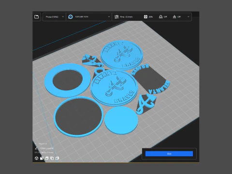Select the upper Atlanta Braves coin model
Screen dimensions: 232x174
pyautogui.click(x=122, y=55)
